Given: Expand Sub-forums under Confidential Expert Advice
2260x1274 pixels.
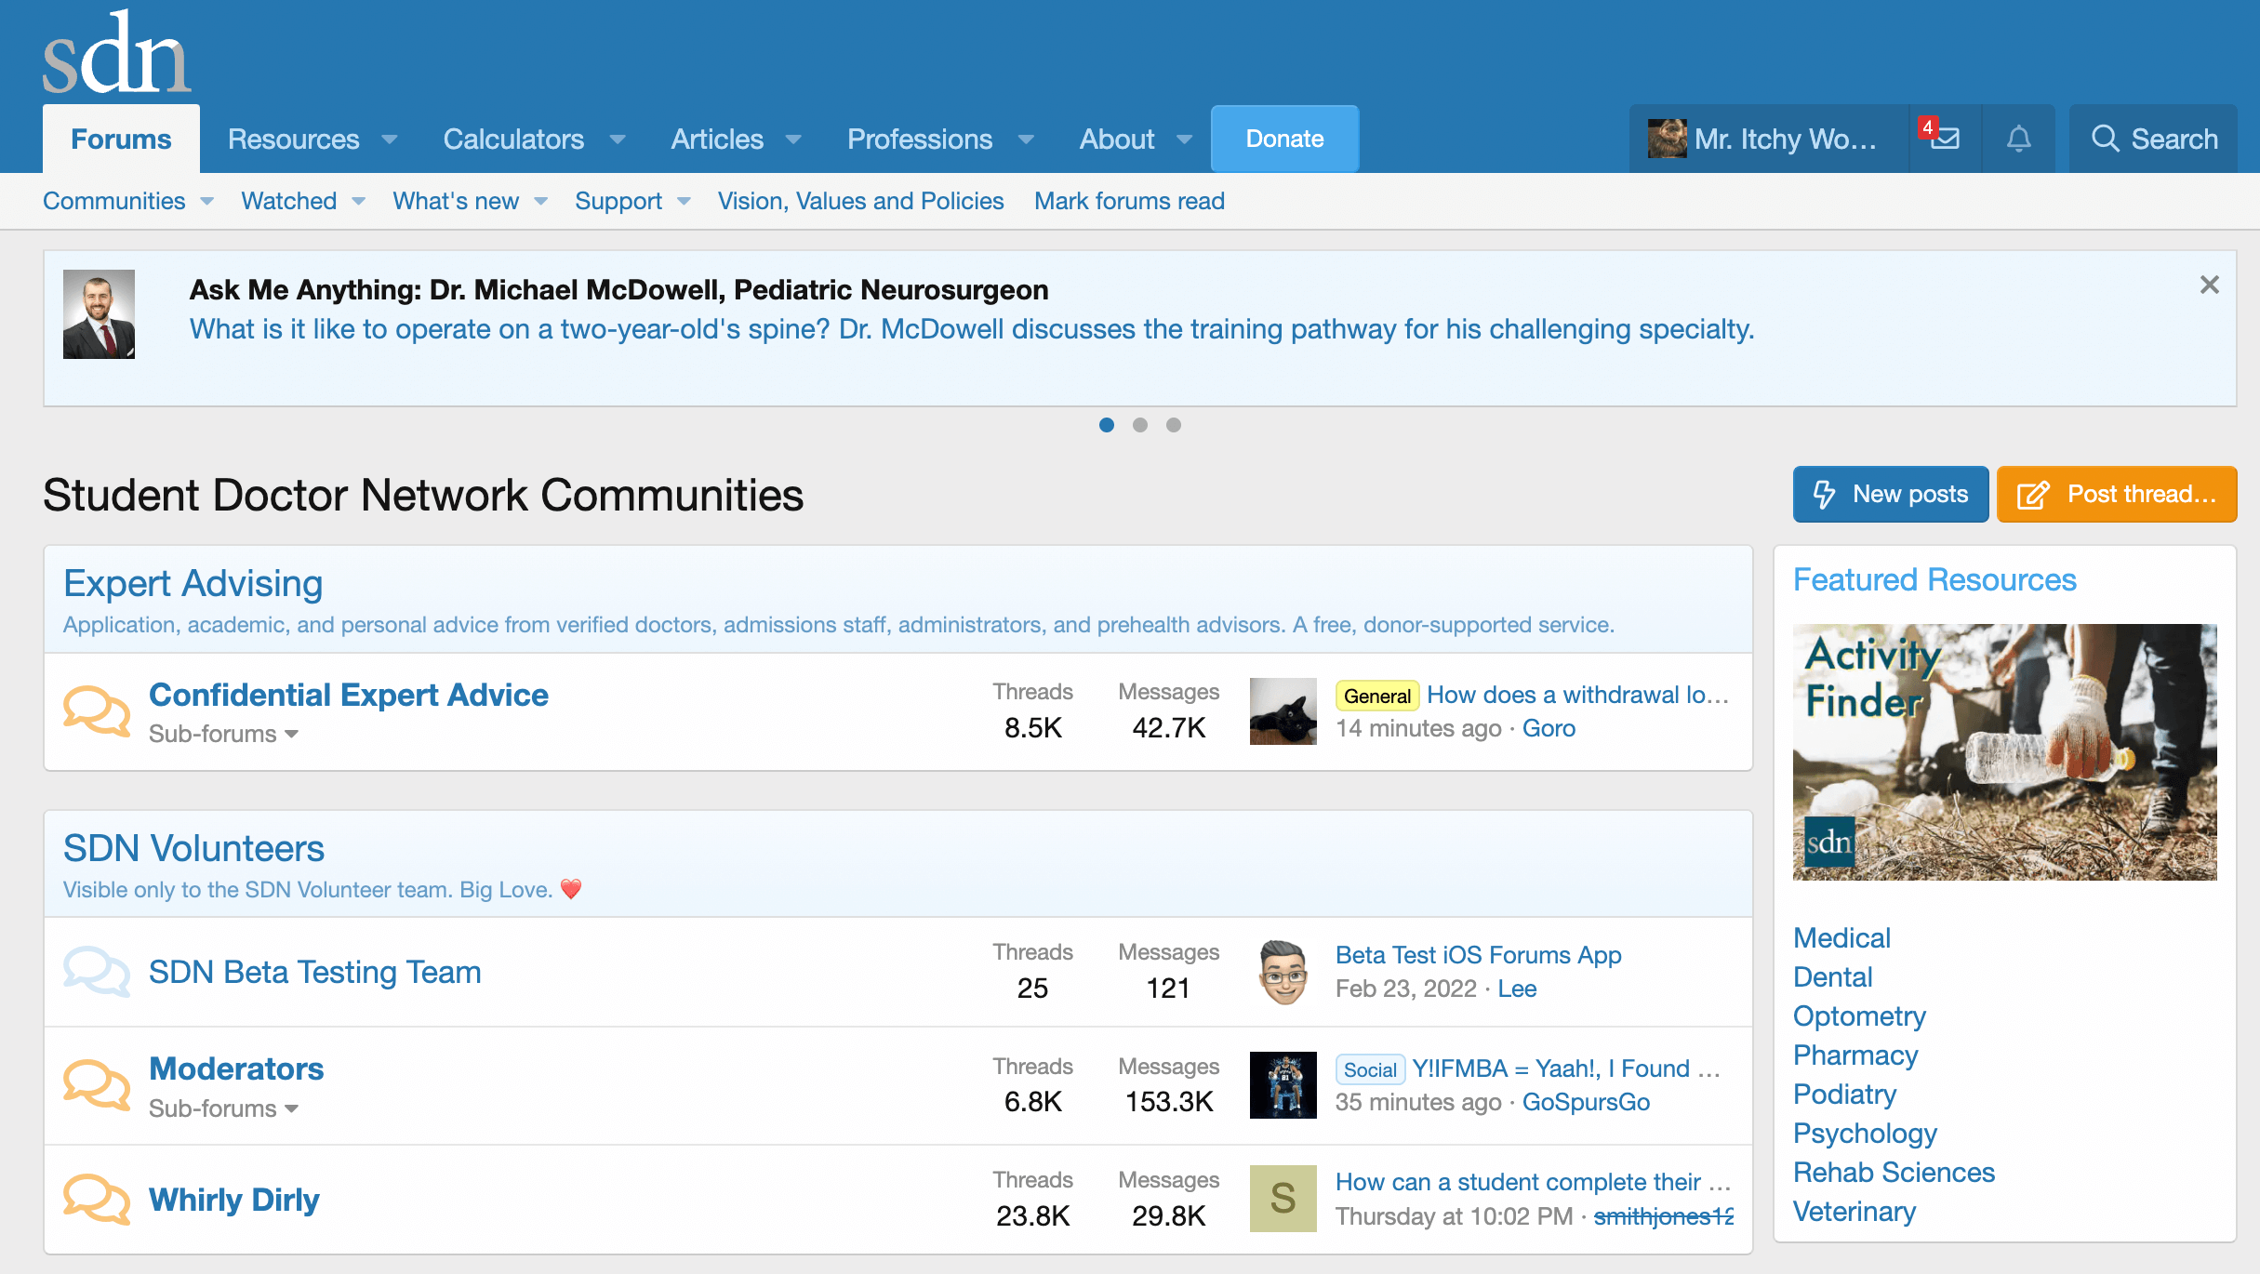Looking at the screenshot, I should point(223,734).
